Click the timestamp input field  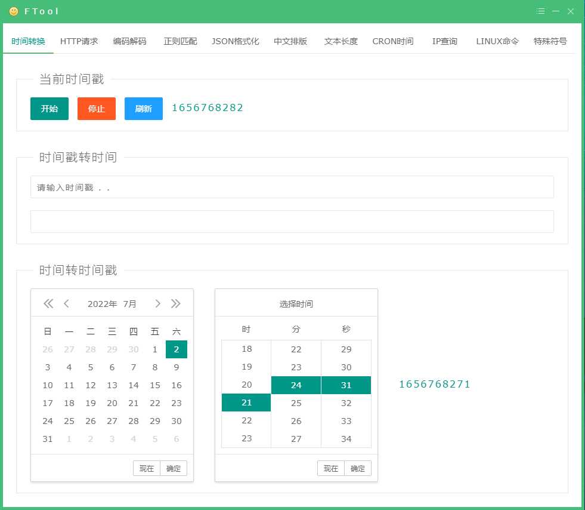[x=292, y=187]
